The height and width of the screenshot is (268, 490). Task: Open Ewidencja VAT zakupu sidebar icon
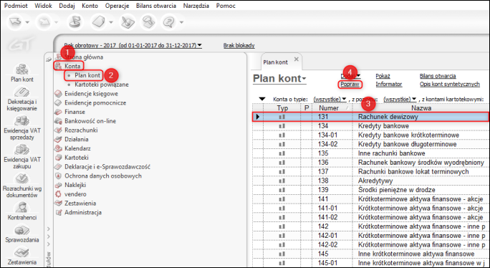click(x=22, y=157)
